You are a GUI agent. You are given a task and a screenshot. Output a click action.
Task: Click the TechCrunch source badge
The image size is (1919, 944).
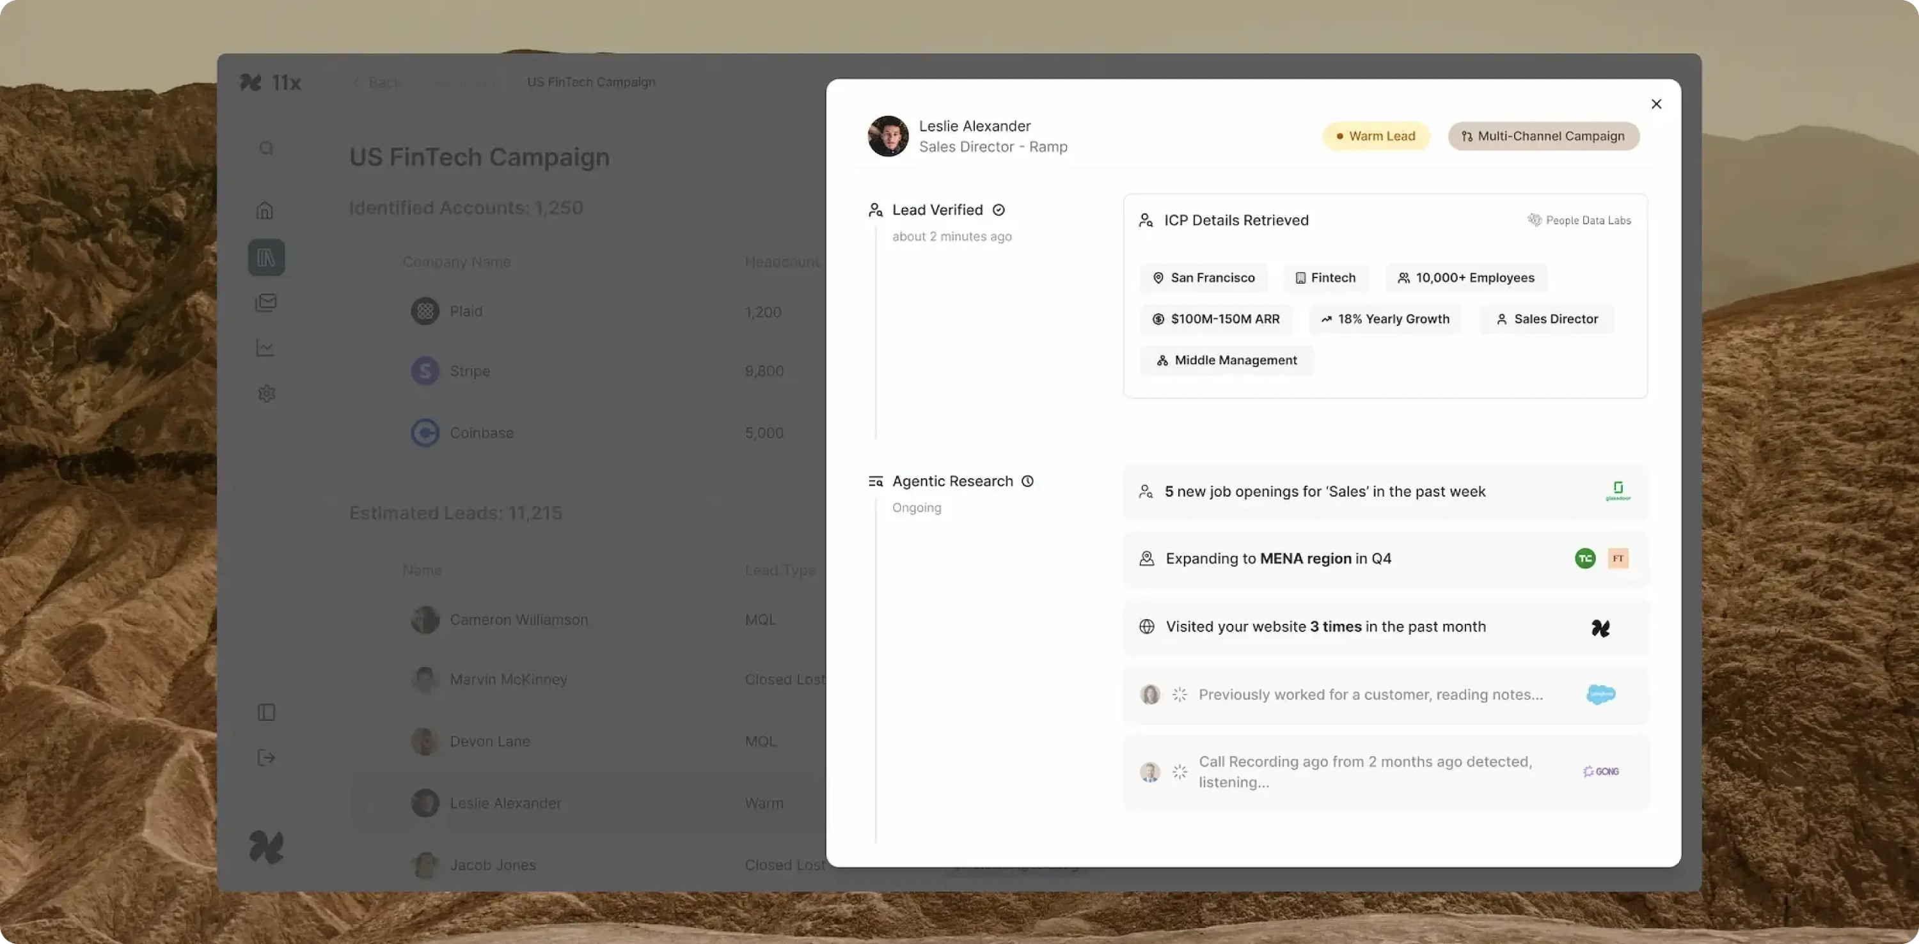(1584, 559)
